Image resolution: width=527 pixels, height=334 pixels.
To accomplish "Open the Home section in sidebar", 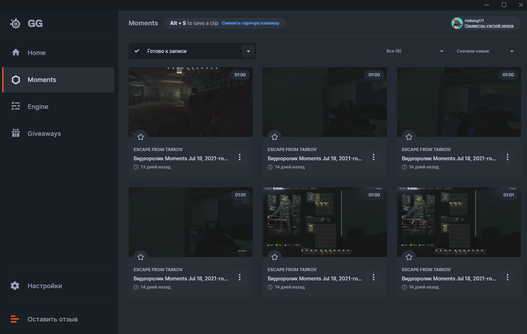I will [58, 53].
